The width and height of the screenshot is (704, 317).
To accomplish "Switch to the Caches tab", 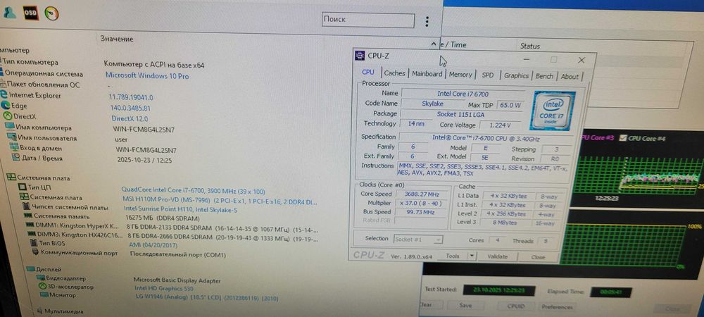I will coord(395,73).
